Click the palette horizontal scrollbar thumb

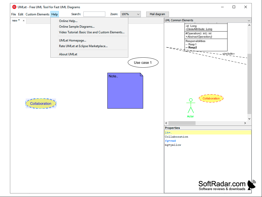pos(182,123)
